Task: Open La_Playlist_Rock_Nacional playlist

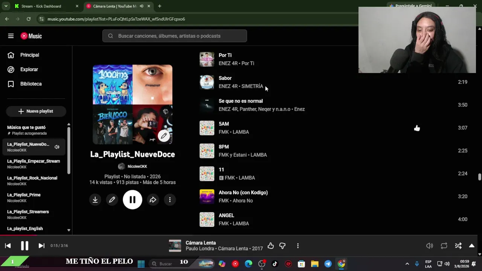Action: tap(34, 181)
